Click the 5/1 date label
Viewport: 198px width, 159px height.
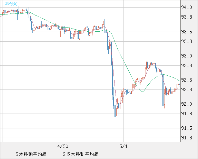tap(123, 146)
